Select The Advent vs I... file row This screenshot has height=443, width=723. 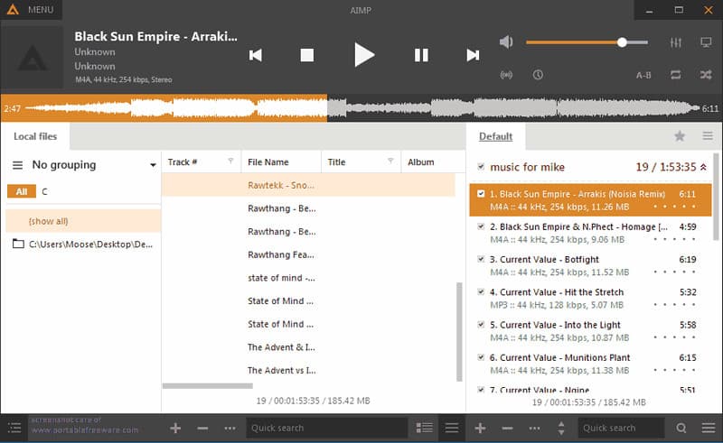[308, 370]
